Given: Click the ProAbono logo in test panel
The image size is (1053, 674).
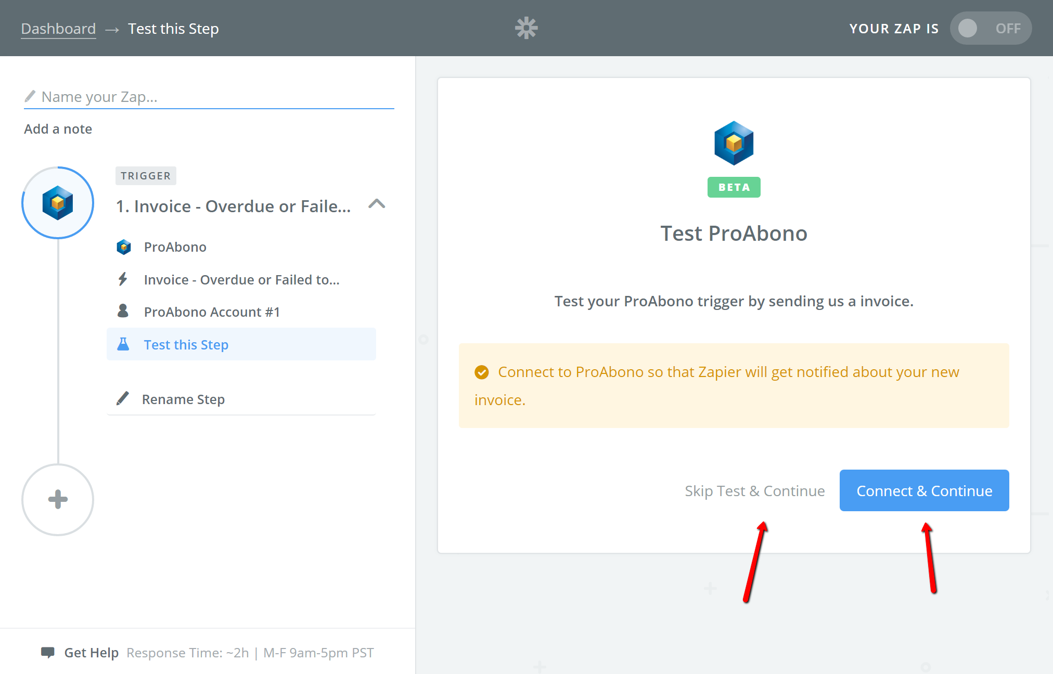Looking at the screenshot, I should [734, 143].
